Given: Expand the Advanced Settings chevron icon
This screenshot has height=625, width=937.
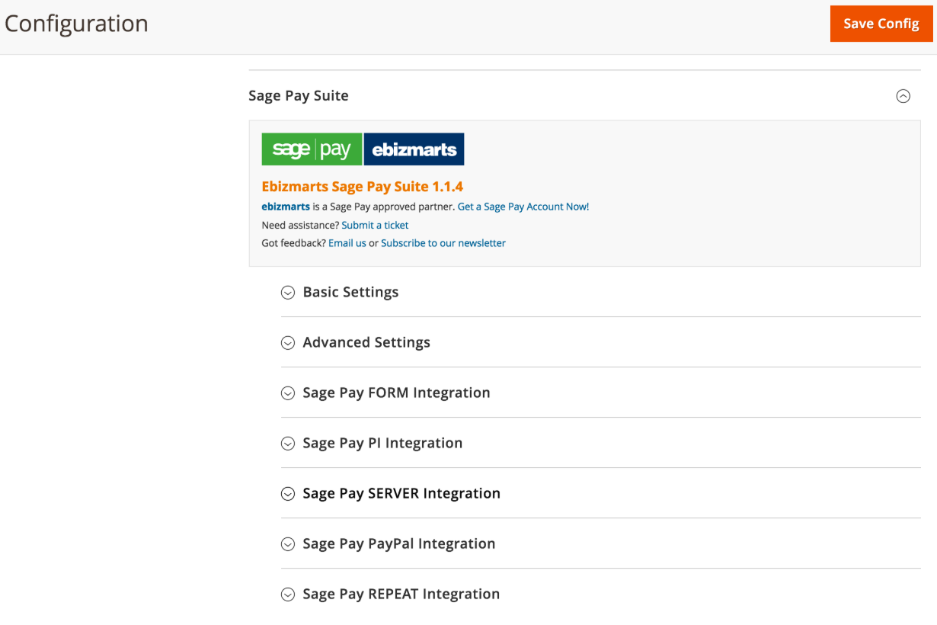Looking at the screenshot, I should 288,343.
